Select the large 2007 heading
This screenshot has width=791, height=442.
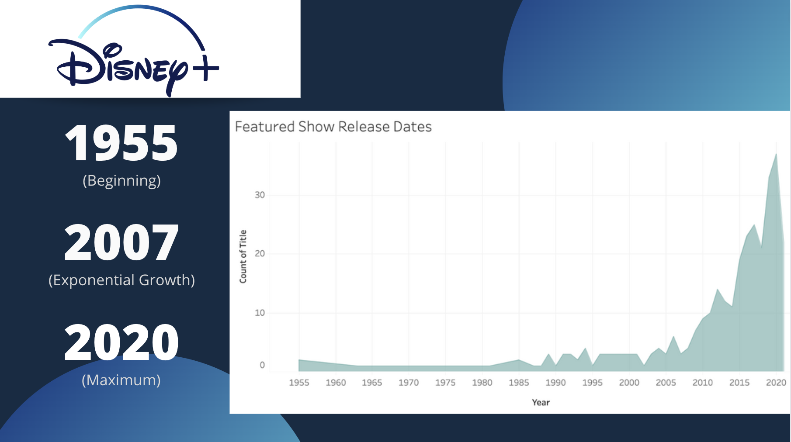tap(121, 242)
